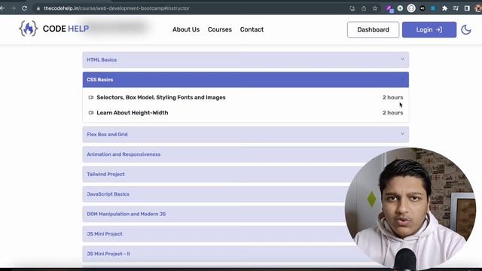Image resolution: width=482 pixels, height=271 pixels.
Task: Open Selectors, Box Model, Styling Fonts lesson
Action: click(161, 97)
